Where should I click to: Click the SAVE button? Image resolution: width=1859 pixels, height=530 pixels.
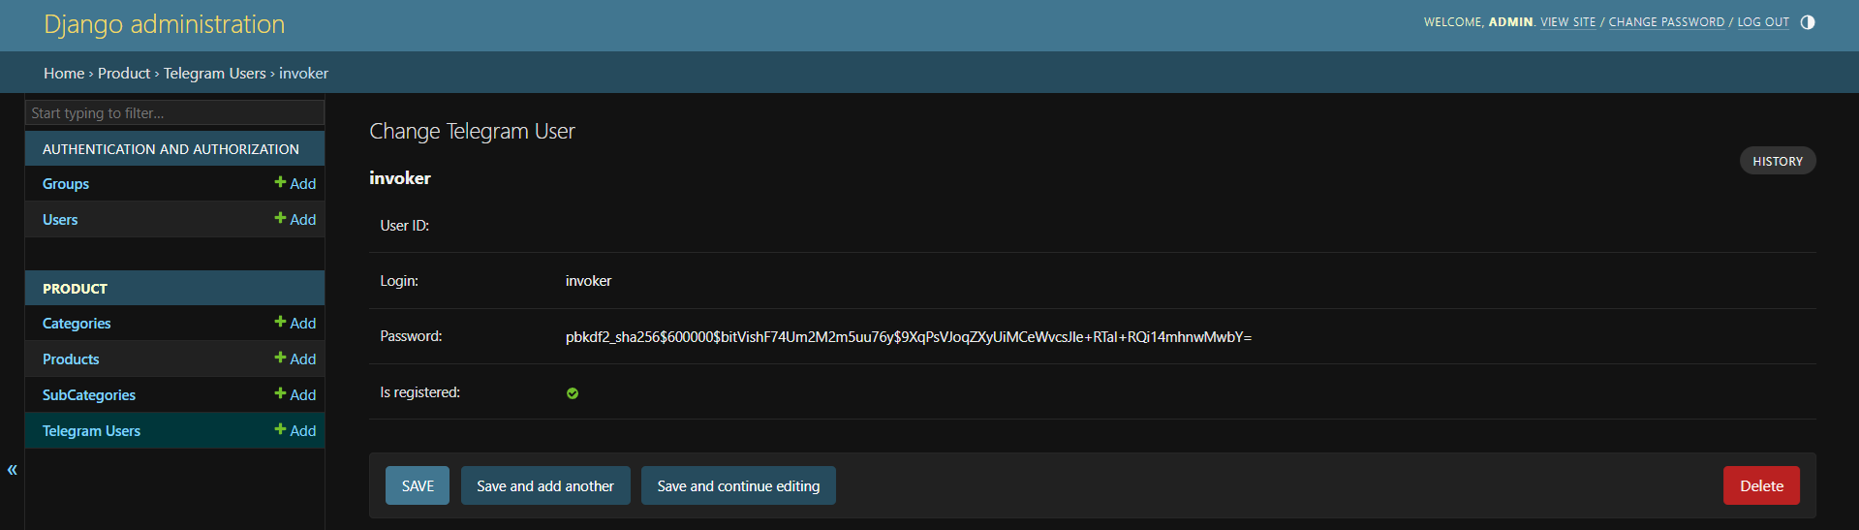pyautogui.click(x=418, y=485)
